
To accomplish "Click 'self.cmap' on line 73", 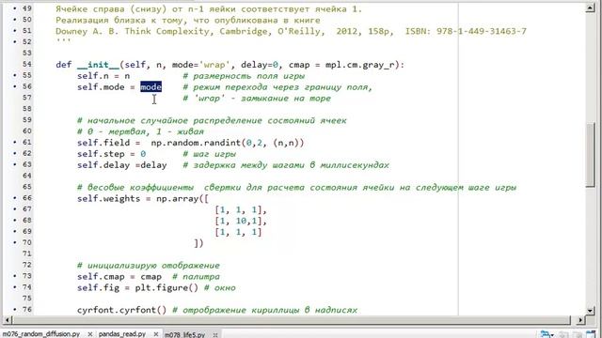I will click(x=101, y=276).
